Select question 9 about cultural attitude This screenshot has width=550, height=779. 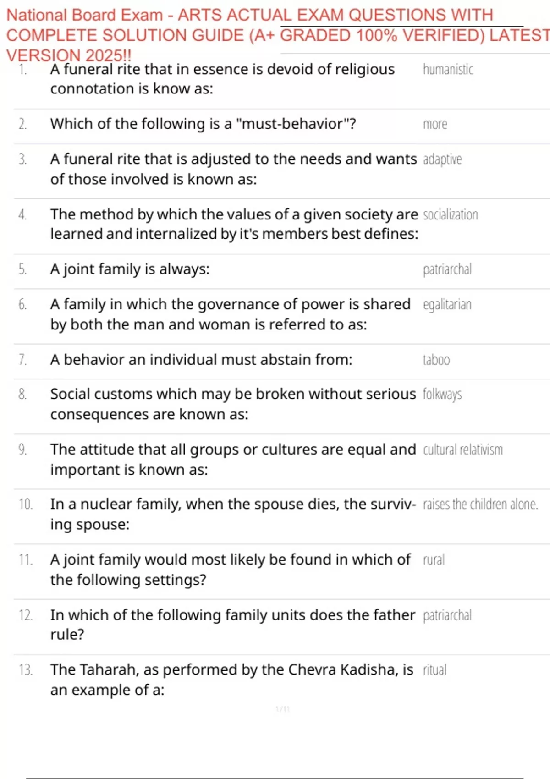click(x=233, y=460)
